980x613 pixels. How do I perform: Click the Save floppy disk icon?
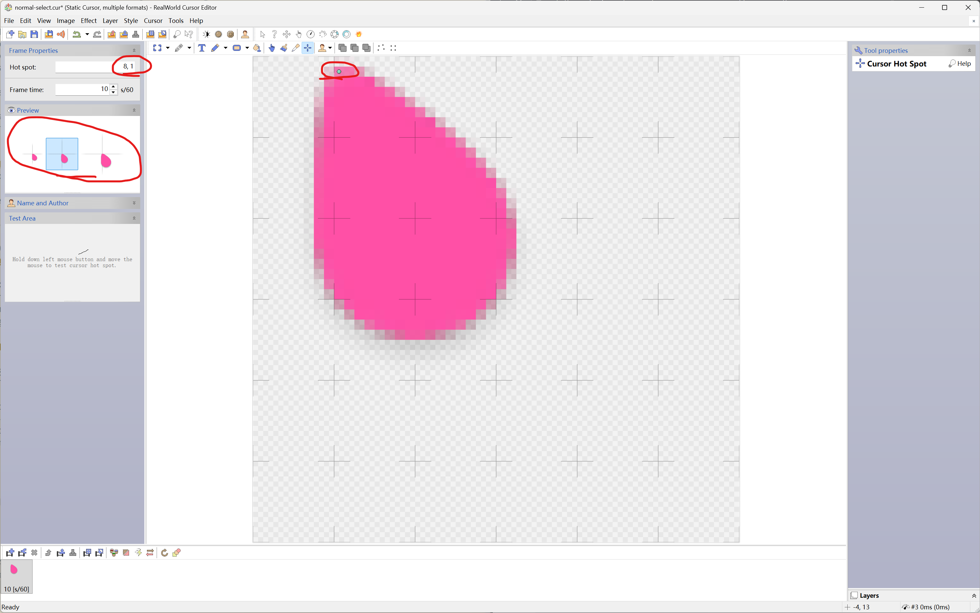pyautogui.click(x=35, y=35)
